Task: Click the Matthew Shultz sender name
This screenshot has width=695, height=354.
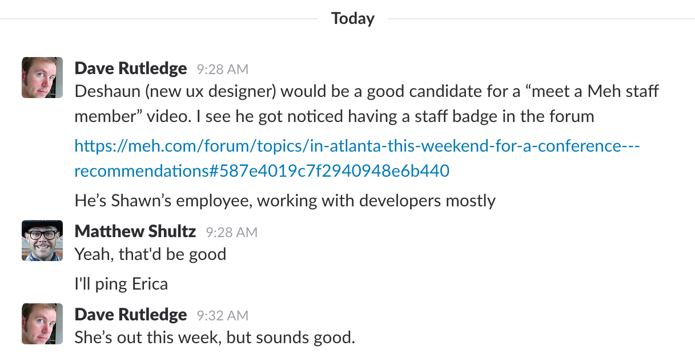Action: tap(135, 231)
